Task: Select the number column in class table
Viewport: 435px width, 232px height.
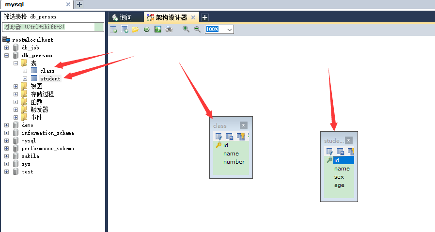Action: (x=234, y=162)
